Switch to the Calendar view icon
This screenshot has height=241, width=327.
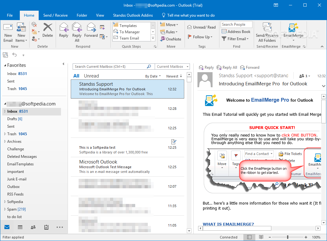coord(20,227)
